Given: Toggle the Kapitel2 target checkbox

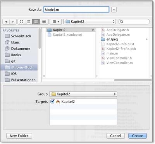Looking at the screenshot, I should [52, 101].
